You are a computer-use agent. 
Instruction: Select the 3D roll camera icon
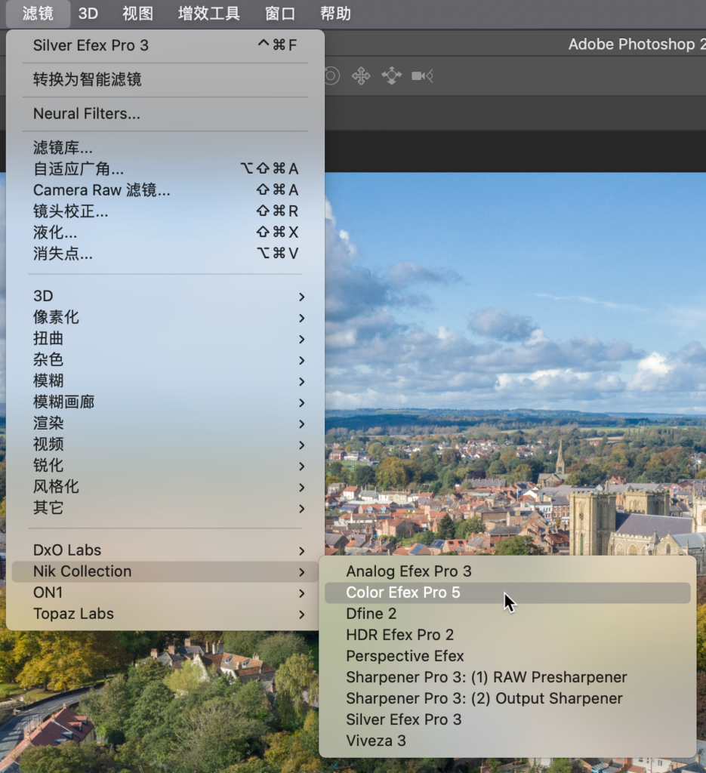click(x=331, y=76)
